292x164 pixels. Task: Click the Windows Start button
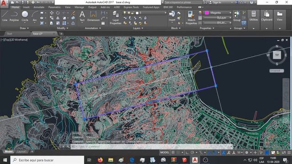coord(5,160)
